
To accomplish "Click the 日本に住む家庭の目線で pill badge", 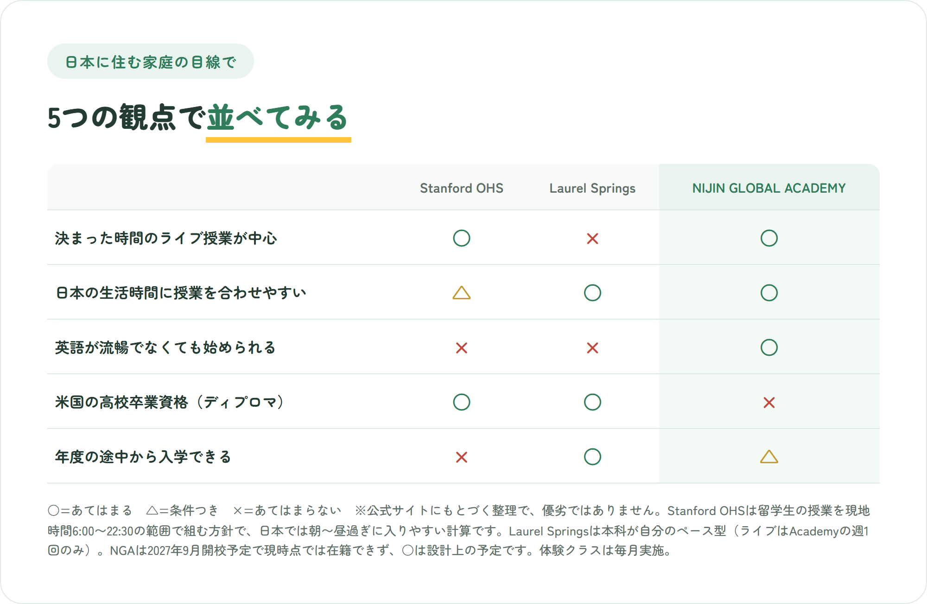I will (151, 61).
